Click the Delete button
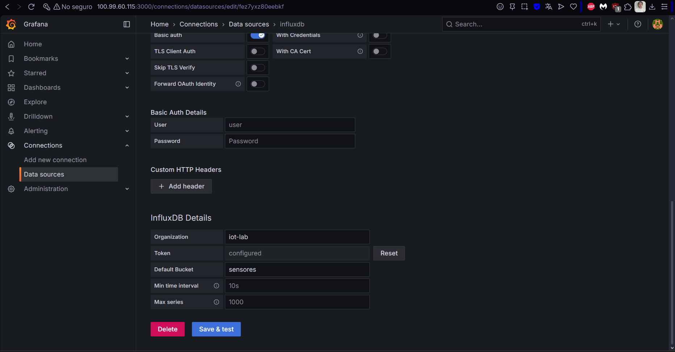Screen dimensions: 675x352 [x=168, y=329]
